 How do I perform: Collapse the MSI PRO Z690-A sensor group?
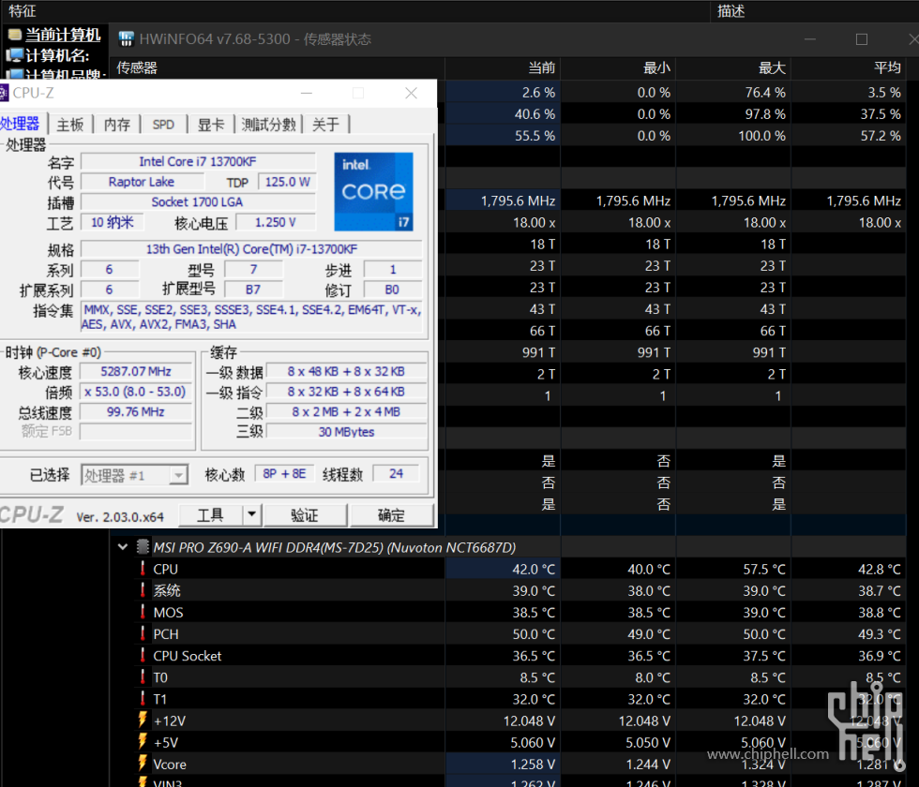(123, 547)
